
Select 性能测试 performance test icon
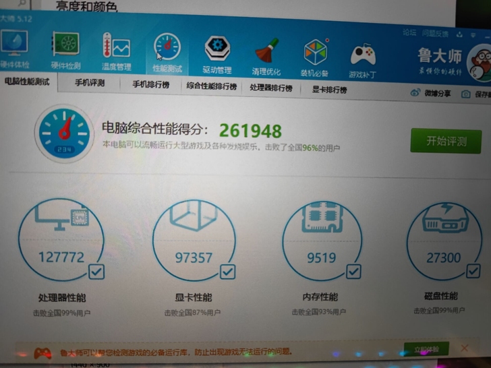pyautogui.click(x=167, y=47)
